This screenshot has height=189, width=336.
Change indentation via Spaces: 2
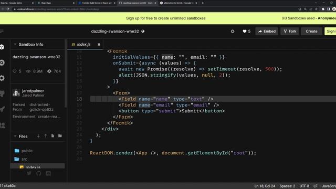(x=287, y=186)
